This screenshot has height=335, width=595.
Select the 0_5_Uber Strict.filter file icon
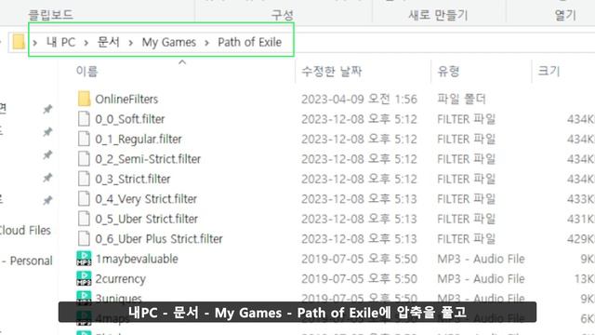pos(84,219)
